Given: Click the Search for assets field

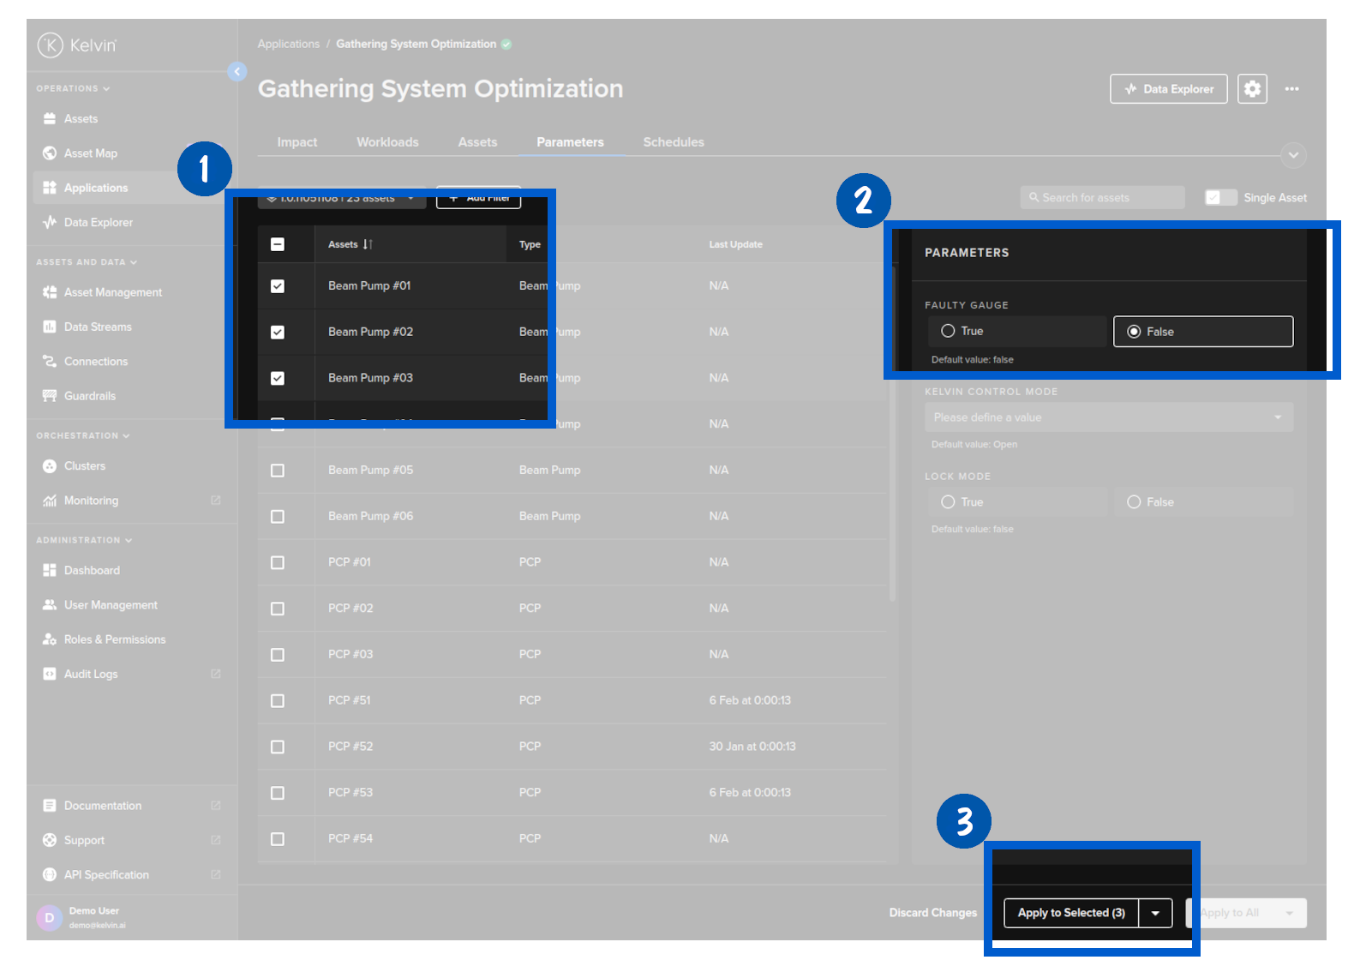Looking at the screenshot, I should tap(1101, 198).
